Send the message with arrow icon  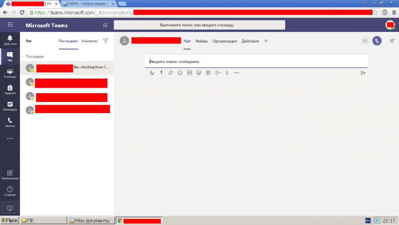coord(363,73)
